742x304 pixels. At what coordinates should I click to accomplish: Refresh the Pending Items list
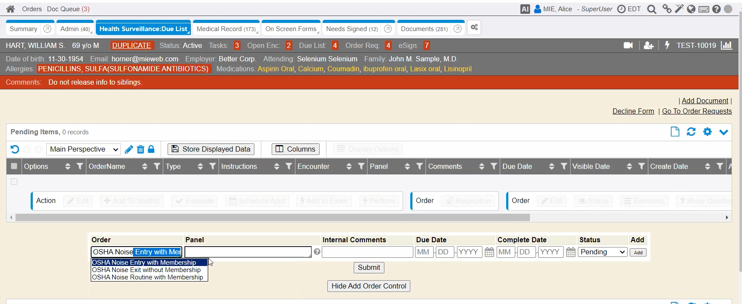(691, 132)
